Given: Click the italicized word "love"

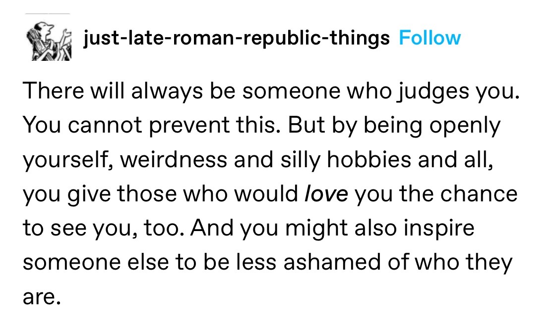Looking at the screenshot, I should 326,194.
